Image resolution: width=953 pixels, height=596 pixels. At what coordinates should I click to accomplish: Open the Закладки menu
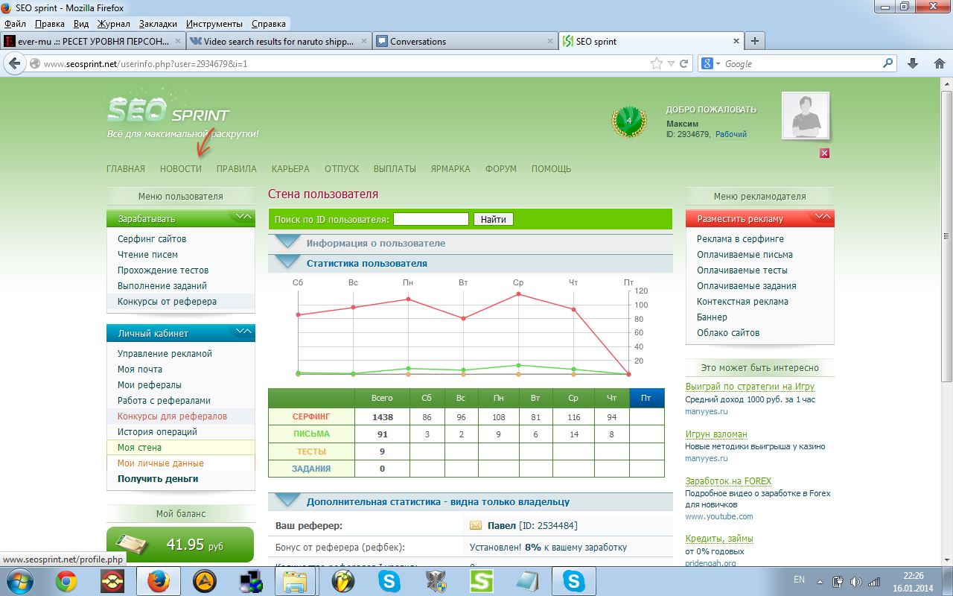(157, 24)
